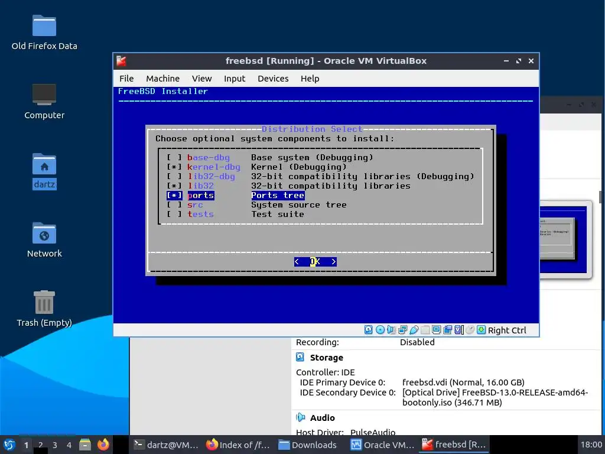This screenshot has width=605, height=454.
Task: Toggle the ports checkbox
Action: pos(174,195)
